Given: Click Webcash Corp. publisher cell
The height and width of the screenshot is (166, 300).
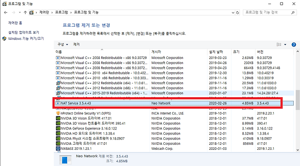Looking at the screenshot, I should coord(162,149).
